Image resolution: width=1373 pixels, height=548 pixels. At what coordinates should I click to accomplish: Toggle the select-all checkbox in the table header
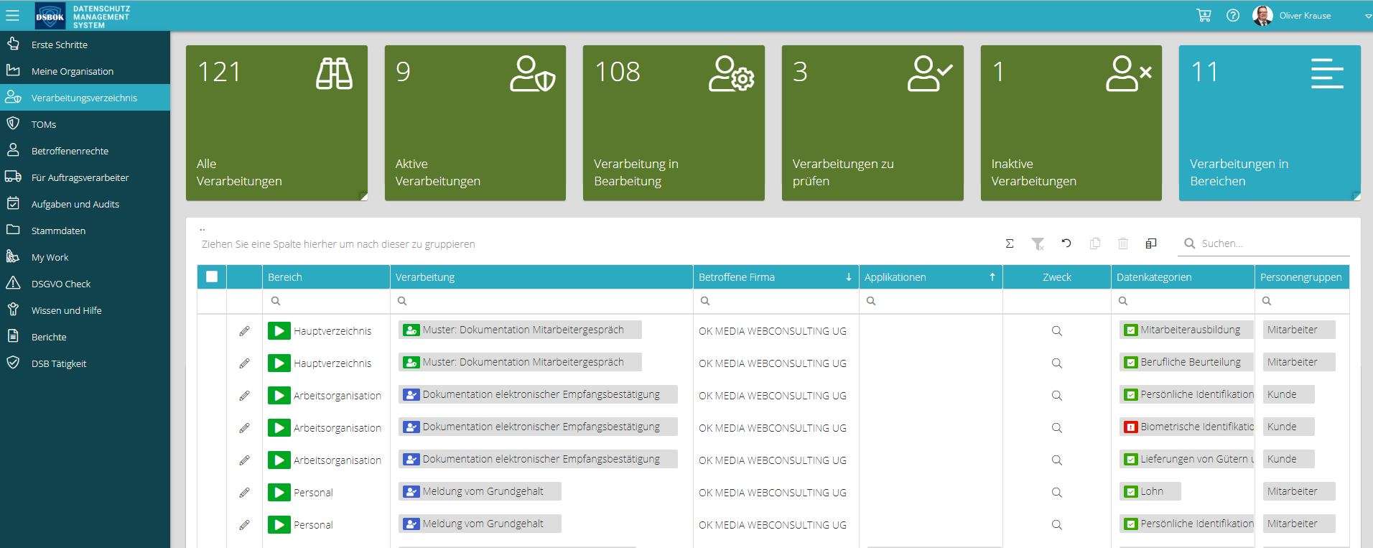pyautogui.click(x=212, y=277)
